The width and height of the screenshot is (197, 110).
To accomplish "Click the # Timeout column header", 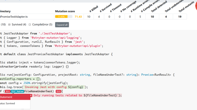I will [x=116, y=8].
